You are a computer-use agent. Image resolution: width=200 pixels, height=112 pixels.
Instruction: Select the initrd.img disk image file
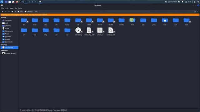[x=78, y=30]
